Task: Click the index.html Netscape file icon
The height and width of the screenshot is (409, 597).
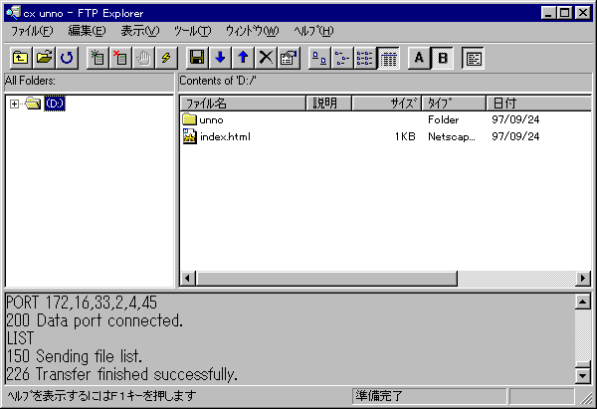Action: (x=190, y=136)
